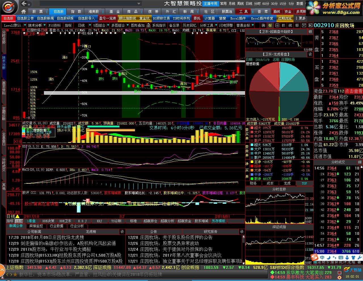The width and height of the screenshot is (363, 281).
Task: Click the X10 volume scale label
Action: pyautogui.click(x=18, y=141)
